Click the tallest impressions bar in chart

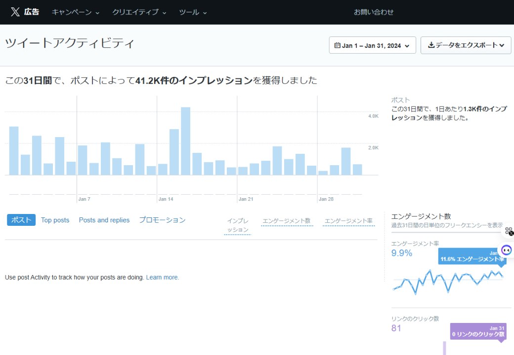click(x=185, y=141)
